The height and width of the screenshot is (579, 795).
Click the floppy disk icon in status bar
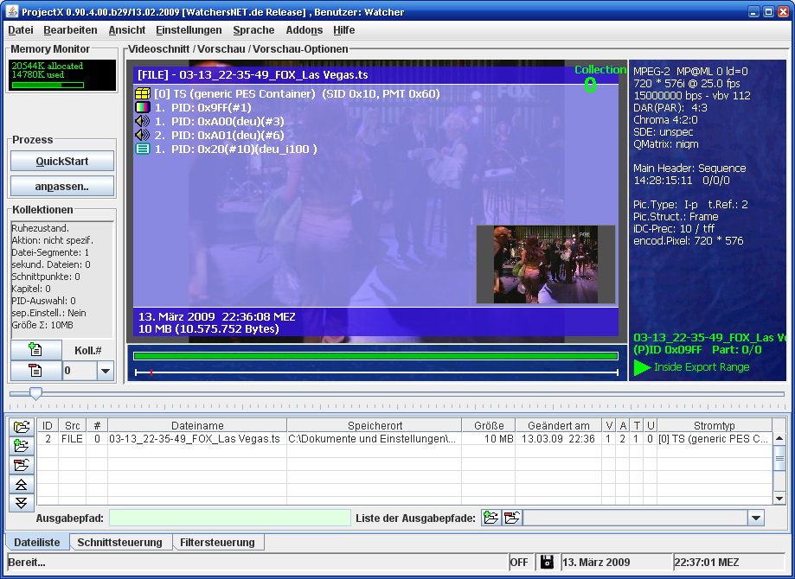(x=547, y=562)
